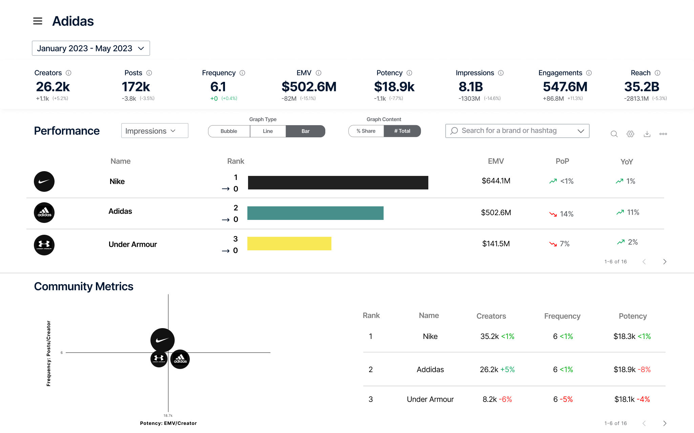Sort Performance table by YoY header
The image size is (694, 433).
(x=627, y=162)
